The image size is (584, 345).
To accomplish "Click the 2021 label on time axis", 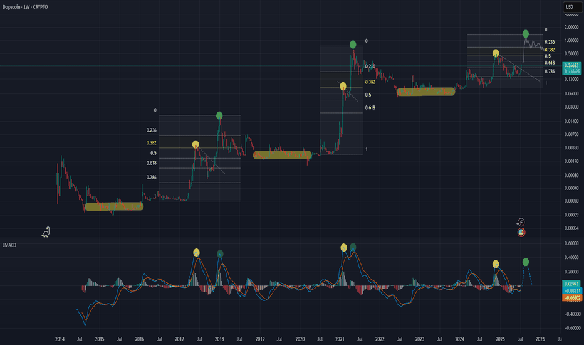I will click(x=340, y=339).
